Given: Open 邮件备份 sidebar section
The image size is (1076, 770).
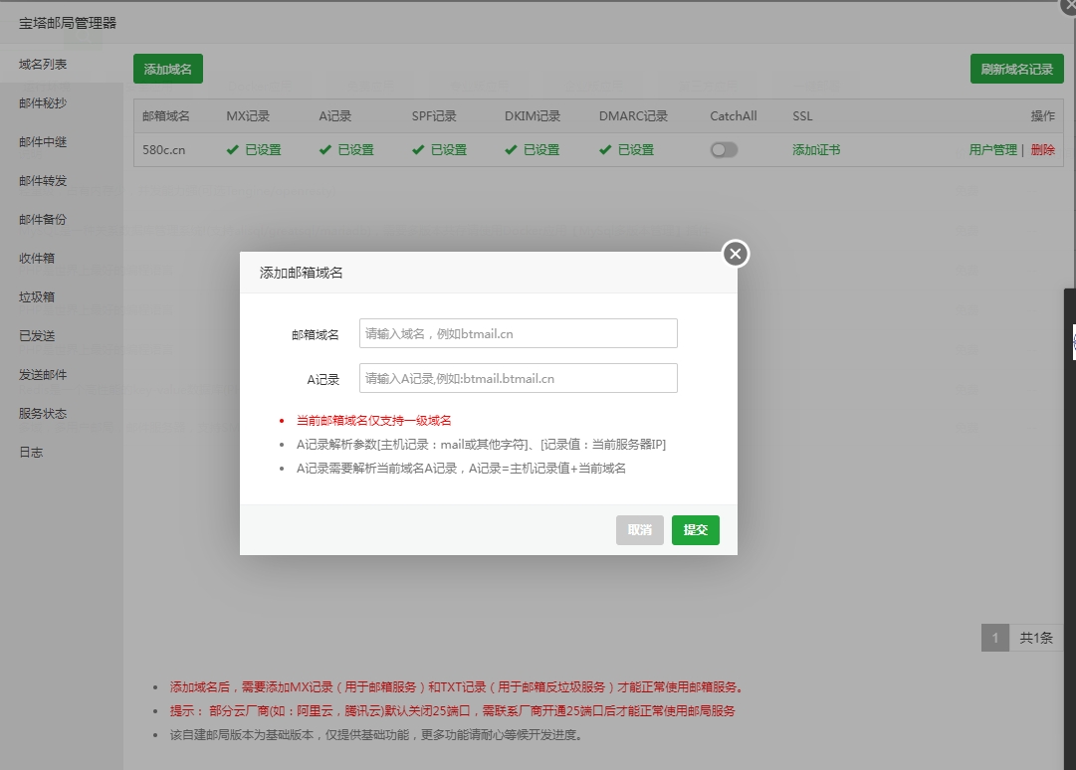Looking at the screenshot, I should pyautogui.click(x=43, y=220).
